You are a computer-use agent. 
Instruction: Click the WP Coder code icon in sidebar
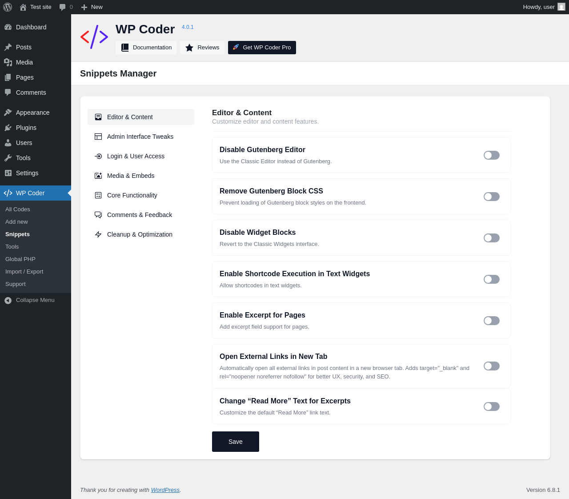(x=8, y=193)
